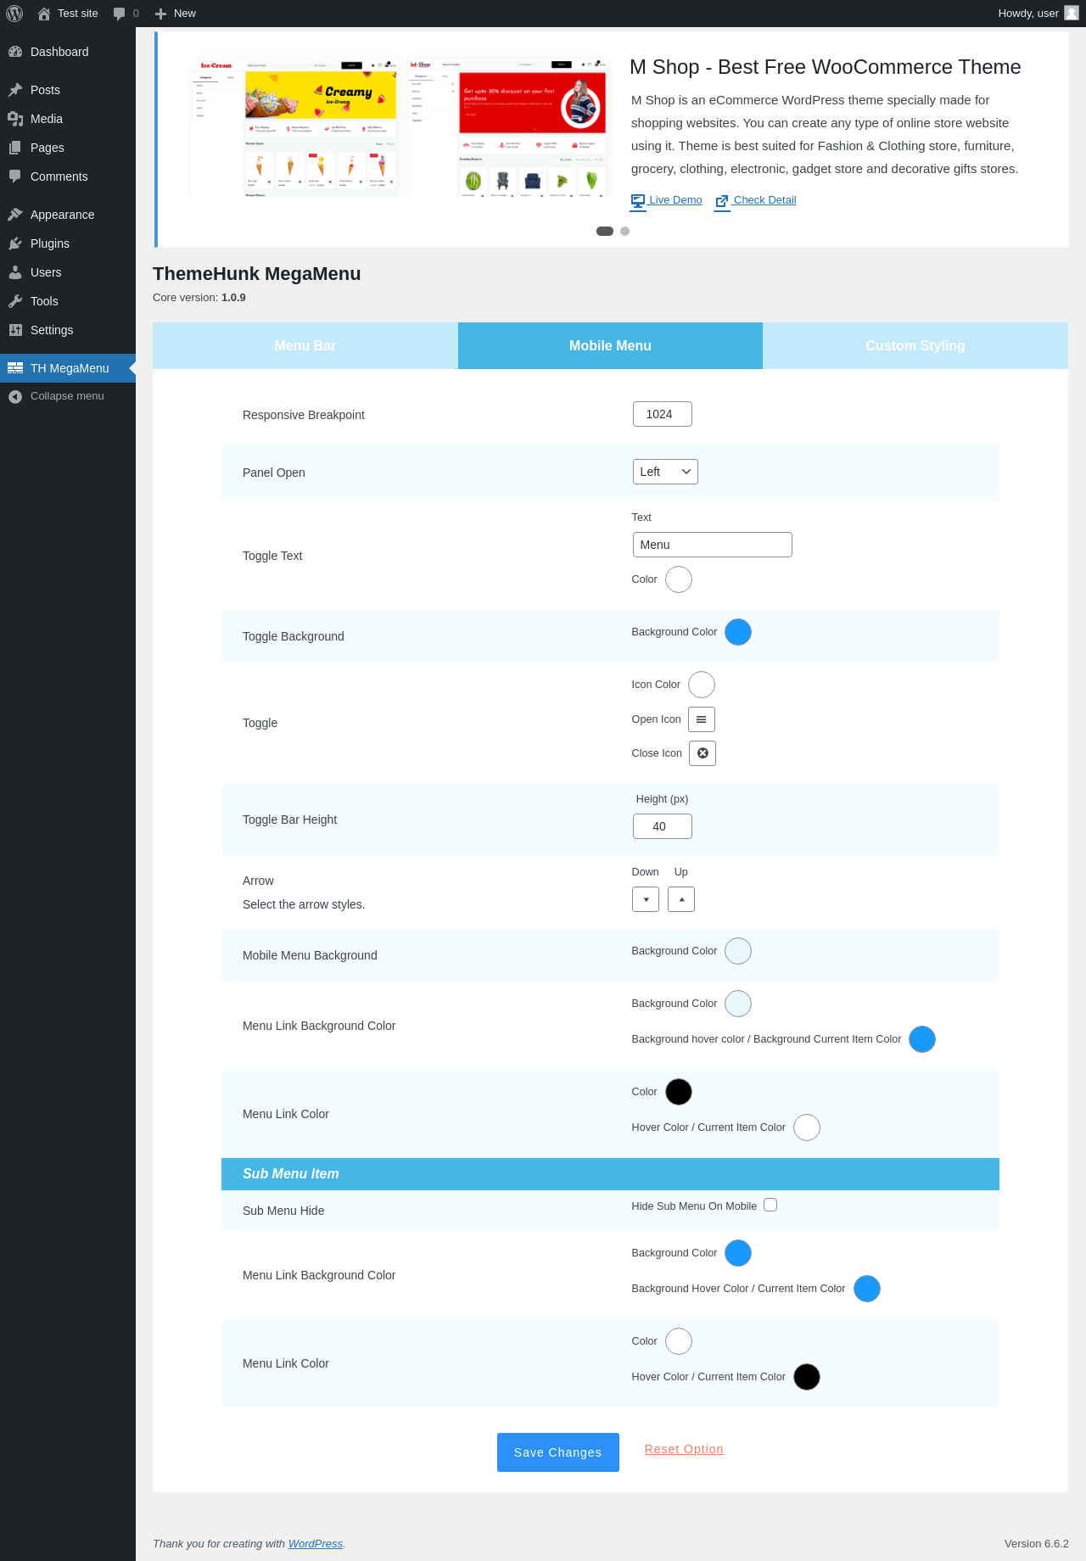Pick Sub Menu black Hover Color swatch

[807, 1377]
